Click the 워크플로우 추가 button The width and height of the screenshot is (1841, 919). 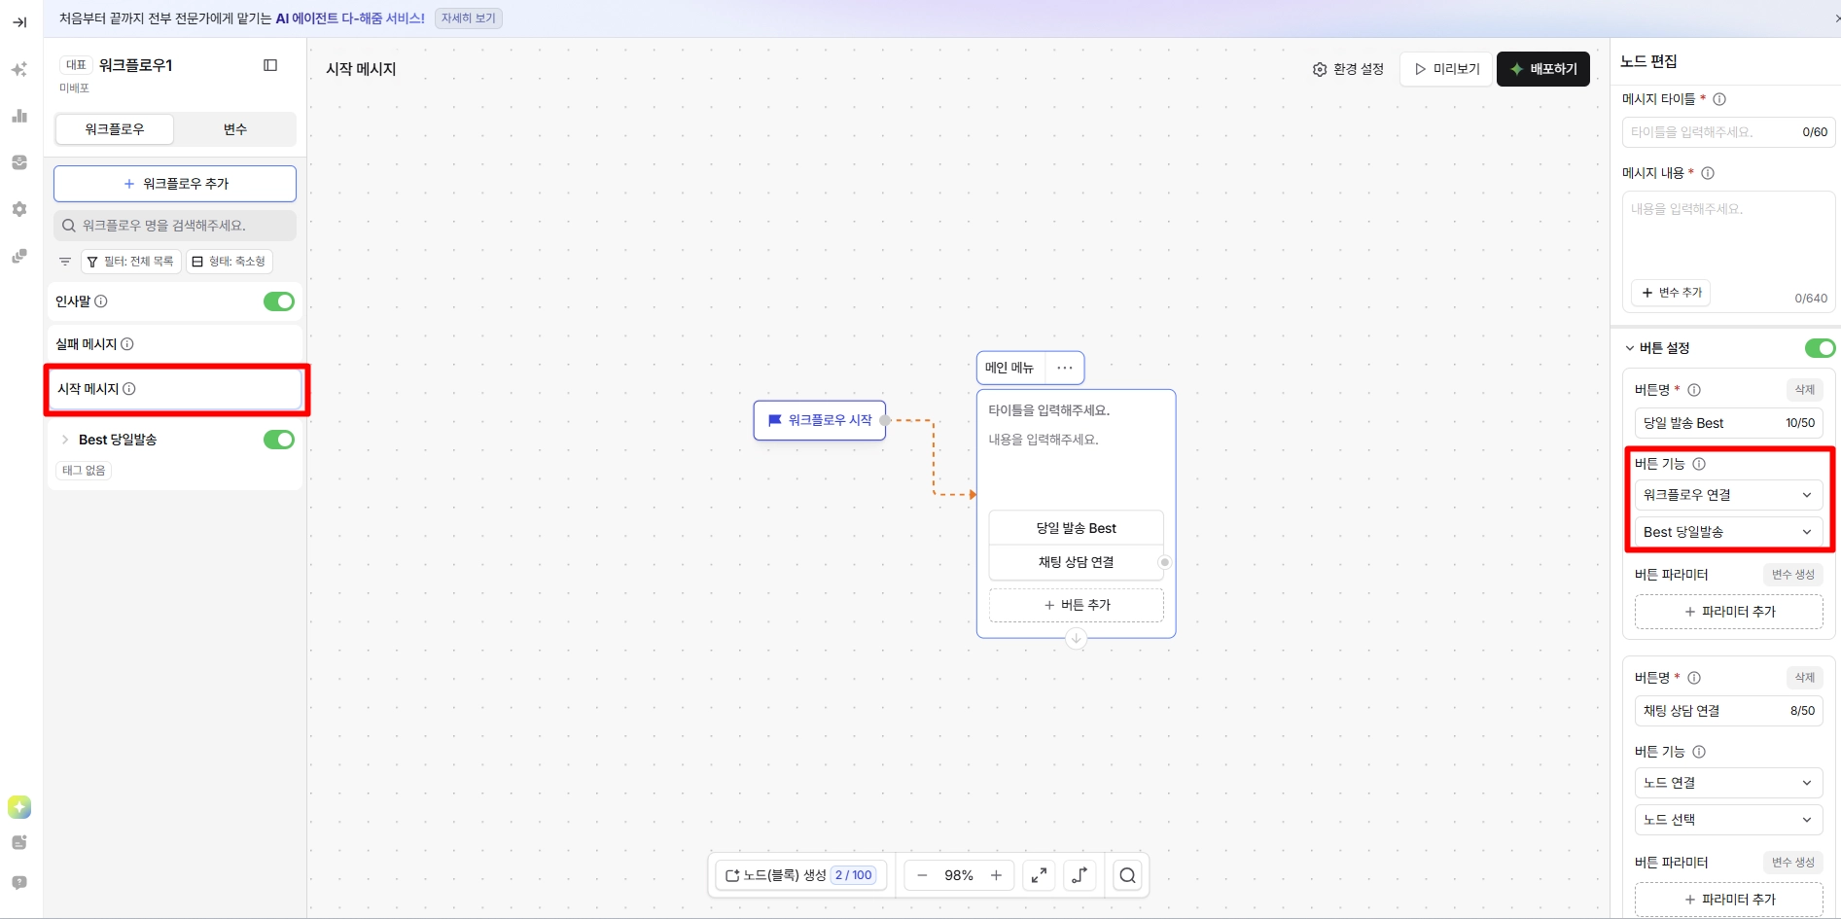175,184
